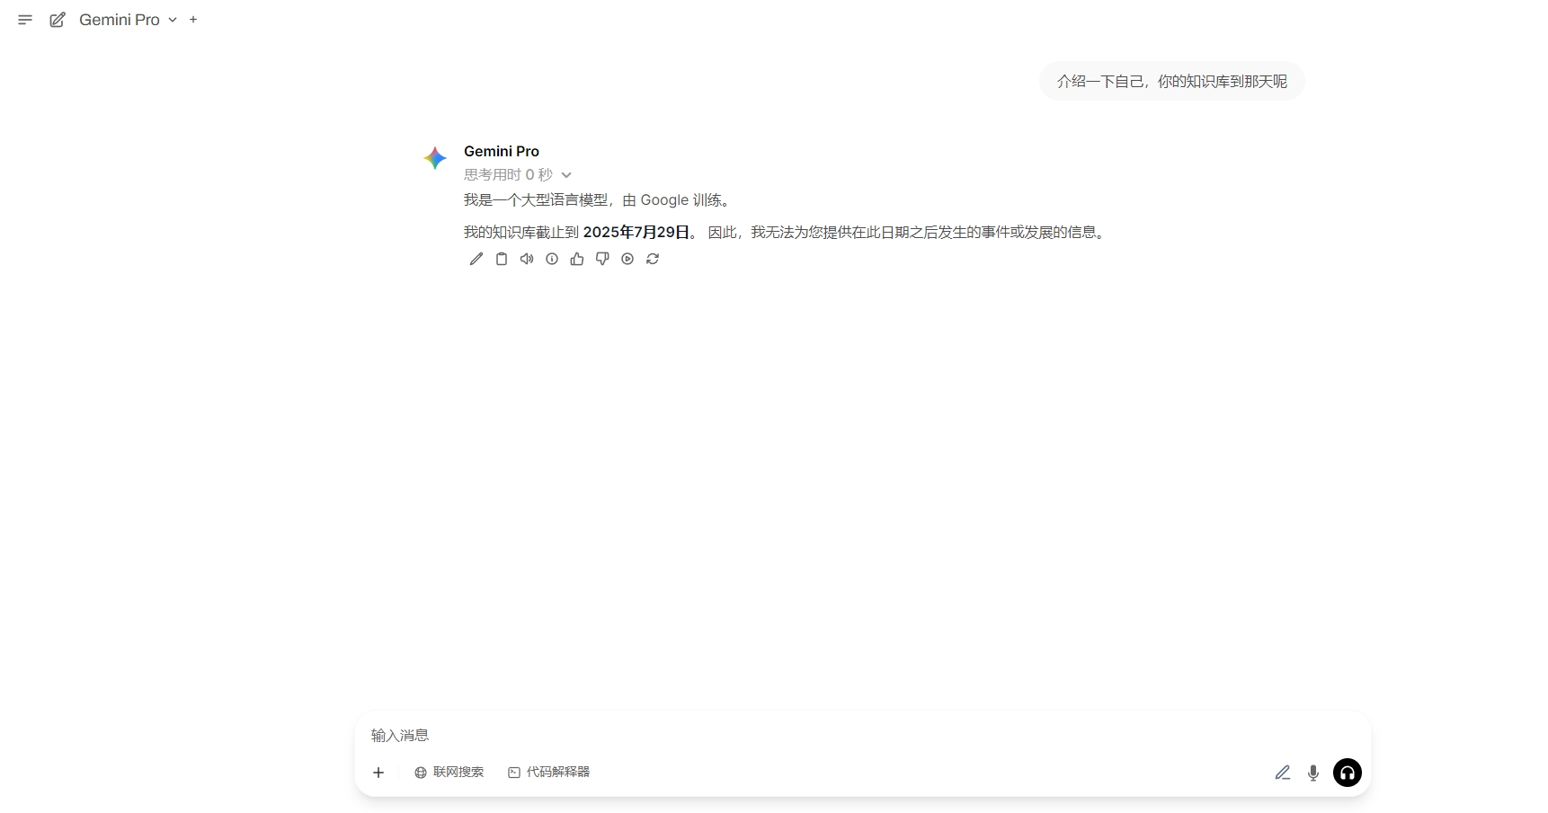Open the attachment menu with the plus icon

click(x=378, y=773)
